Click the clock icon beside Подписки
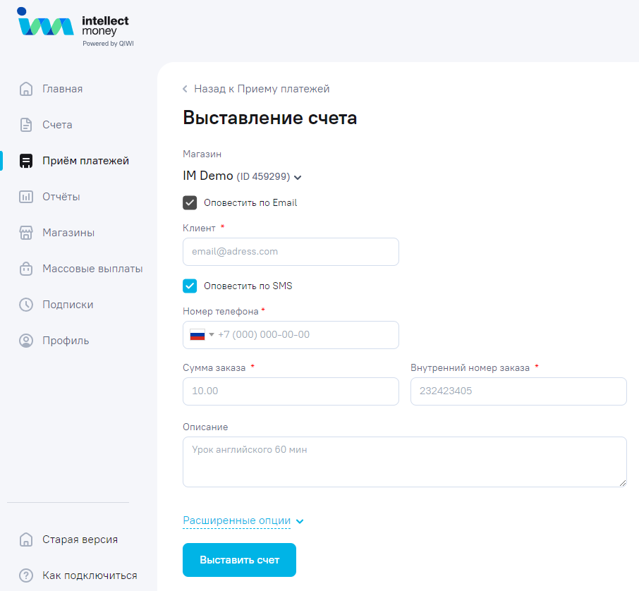Viewport: 639px width, 591px height. coord(26,305)
